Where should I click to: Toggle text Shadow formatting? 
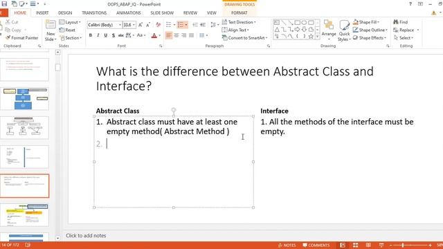(114, 35)
